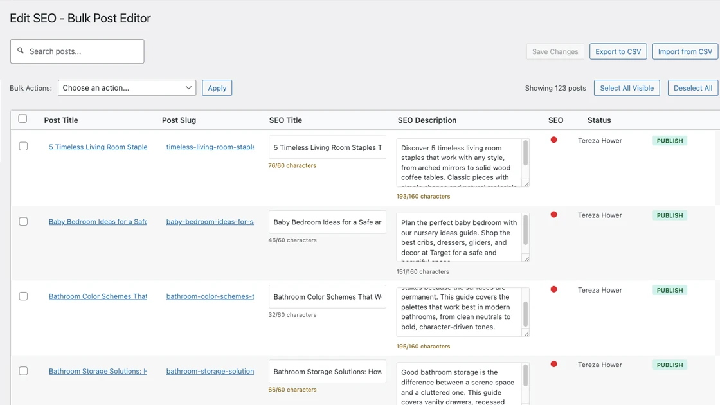Toggle checkbox for 5 Timeless Living Room Staples
This screenshot has height=405, width=720.
(23, 146)
